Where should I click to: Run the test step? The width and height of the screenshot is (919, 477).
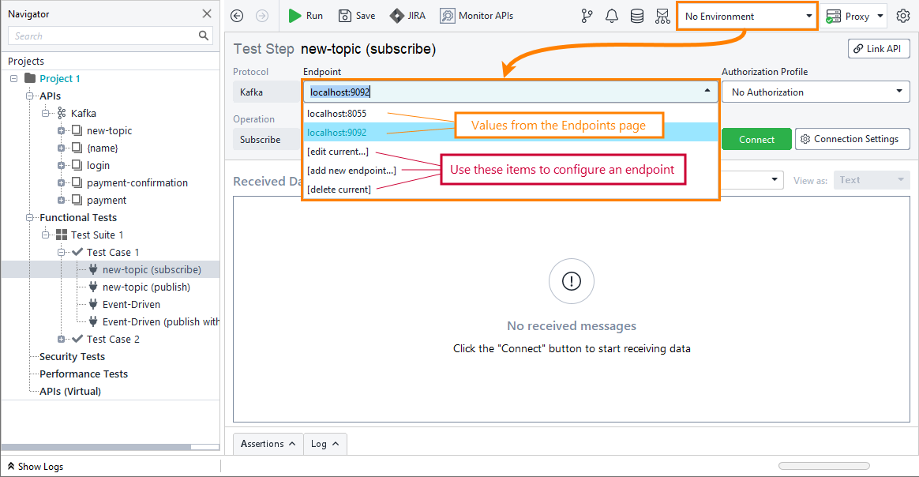(306, 15)
